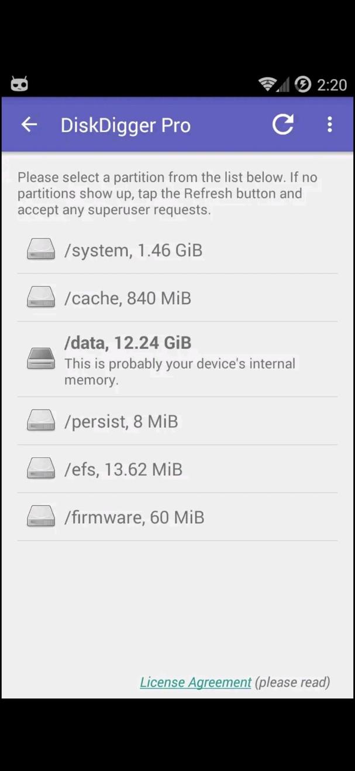355x771 pixels.
Task: Open the overflow menu in DiskDigger Pro
Action: (329, 124)
